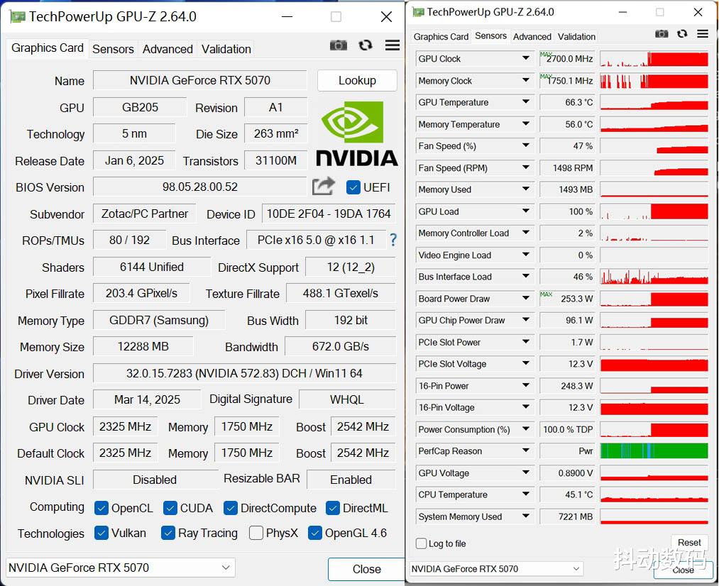Switch to the Advanced tab in the left window

(168, 49)
